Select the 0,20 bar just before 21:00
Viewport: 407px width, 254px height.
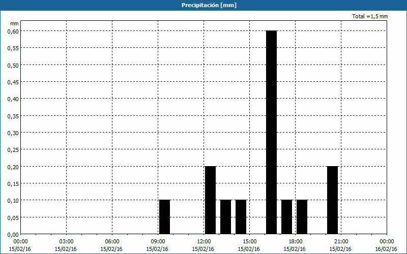click(x=333, y=200)
